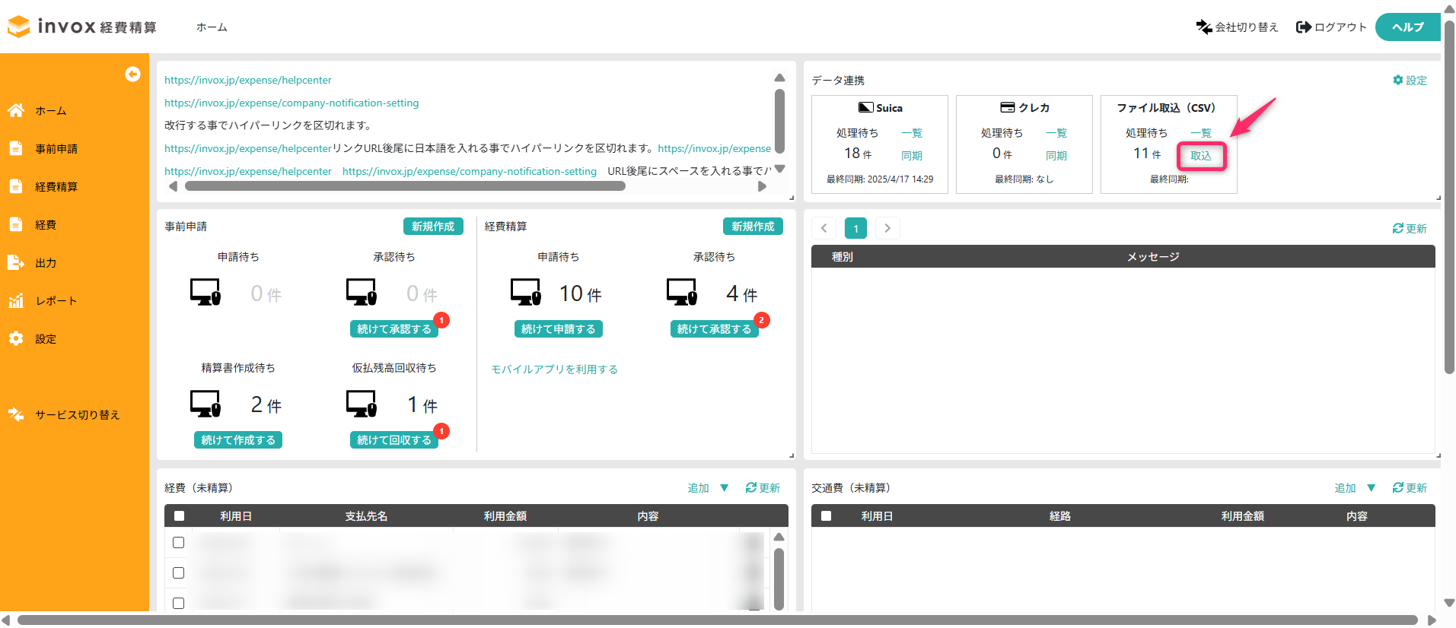
Task: Click the company switch icon in header
Action: tap(1203, 27)
